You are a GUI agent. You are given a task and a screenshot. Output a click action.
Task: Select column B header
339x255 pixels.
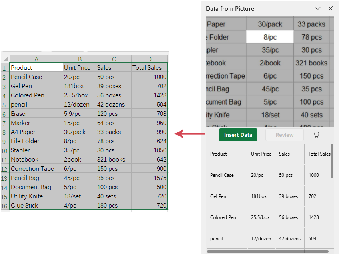pos(80,59)
